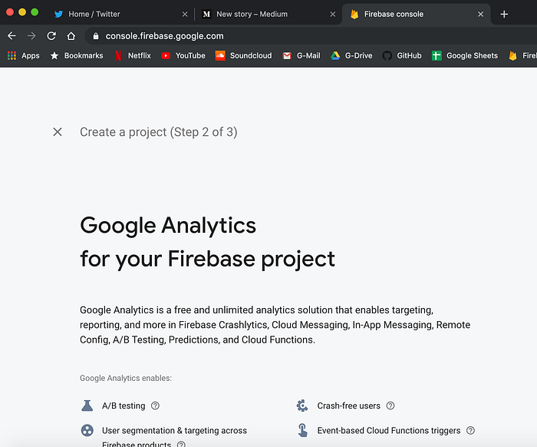
Task: Select the Firebase console tab
Action: (x=416, y=14)
